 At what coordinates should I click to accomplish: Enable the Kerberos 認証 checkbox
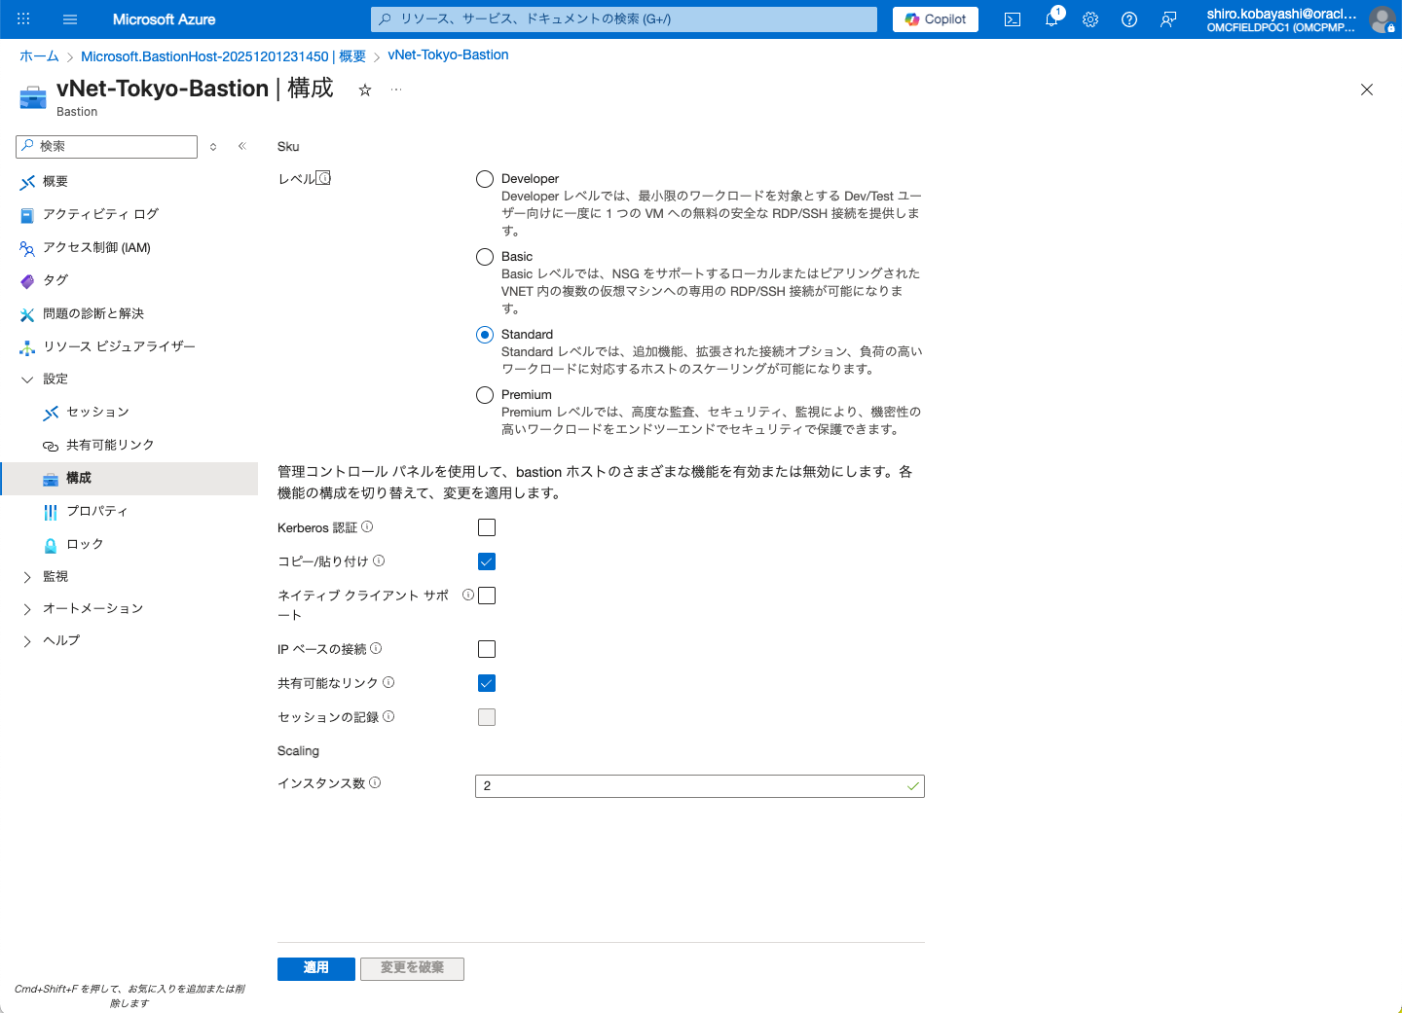pos(486,526)
